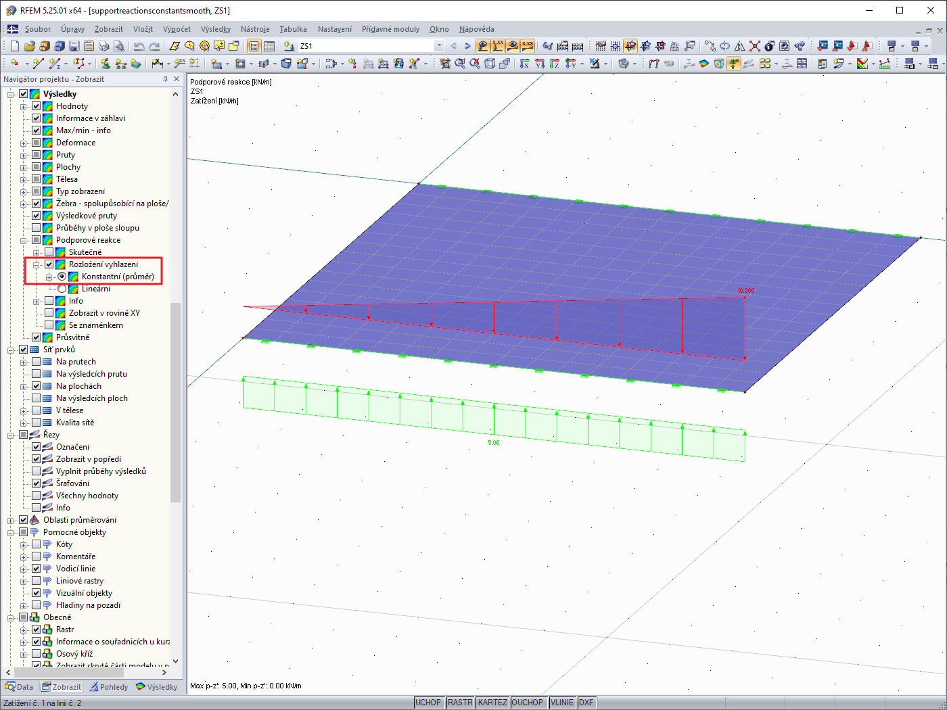Toggle RASTR grid in status bar
The width and height of the screenshot is (947, 710).
pos(460,703)
